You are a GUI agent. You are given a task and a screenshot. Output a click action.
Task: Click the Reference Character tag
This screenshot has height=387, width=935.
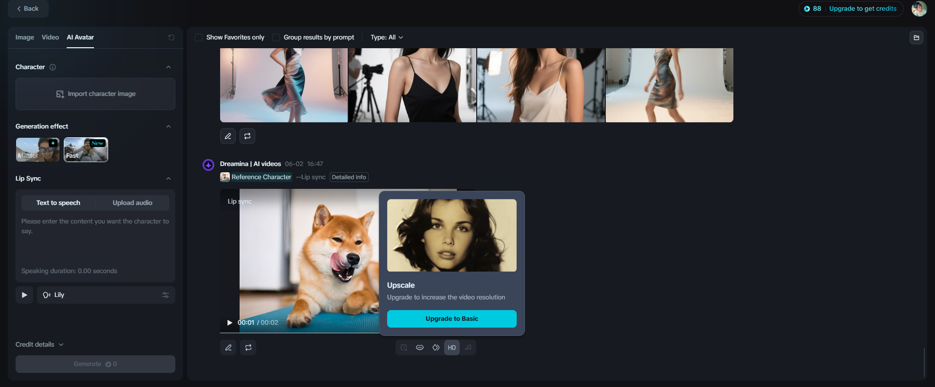click(x=256, y=177)
